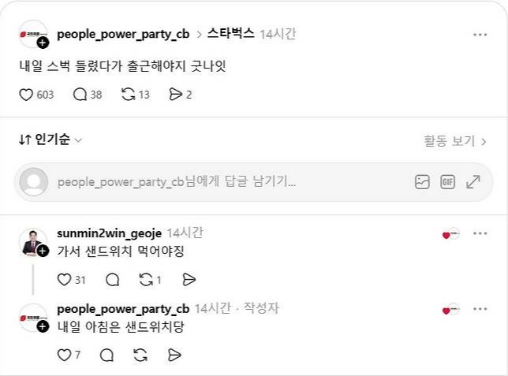Open sunmin2win_geoje's profile picture
The image size is (508, 376).
point(33,243)
